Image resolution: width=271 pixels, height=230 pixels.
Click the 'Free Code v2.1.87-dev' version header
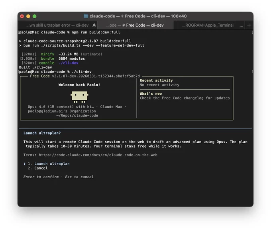click(84, 76)
